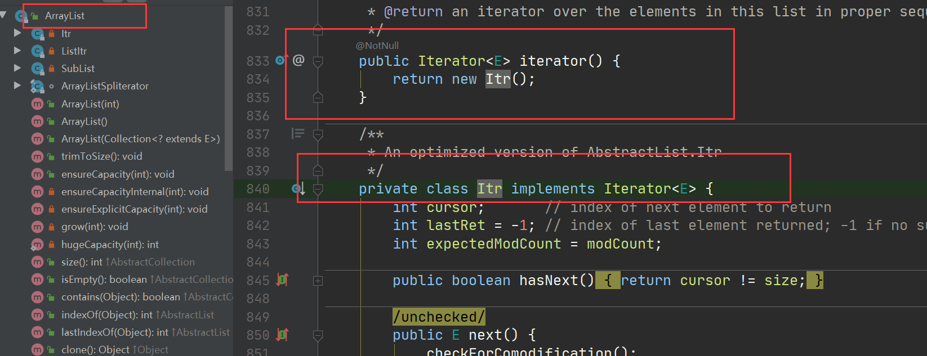Click lock icon beside ensureCapacityInternal
Viewport: 927px width, 356px height.
(51, 192)
